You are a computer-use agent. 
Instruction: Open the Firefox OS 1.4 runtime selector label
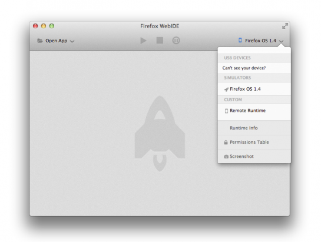click(260, 41)
